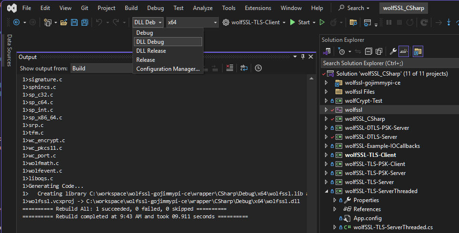Select Debug configuration from list
Screen dimensions: 459x233
[168, 33]
